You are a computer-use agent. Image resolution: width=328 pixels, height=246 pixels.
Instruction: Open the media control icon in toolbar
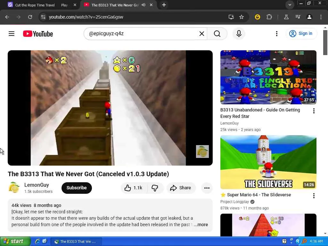[298, 17]
